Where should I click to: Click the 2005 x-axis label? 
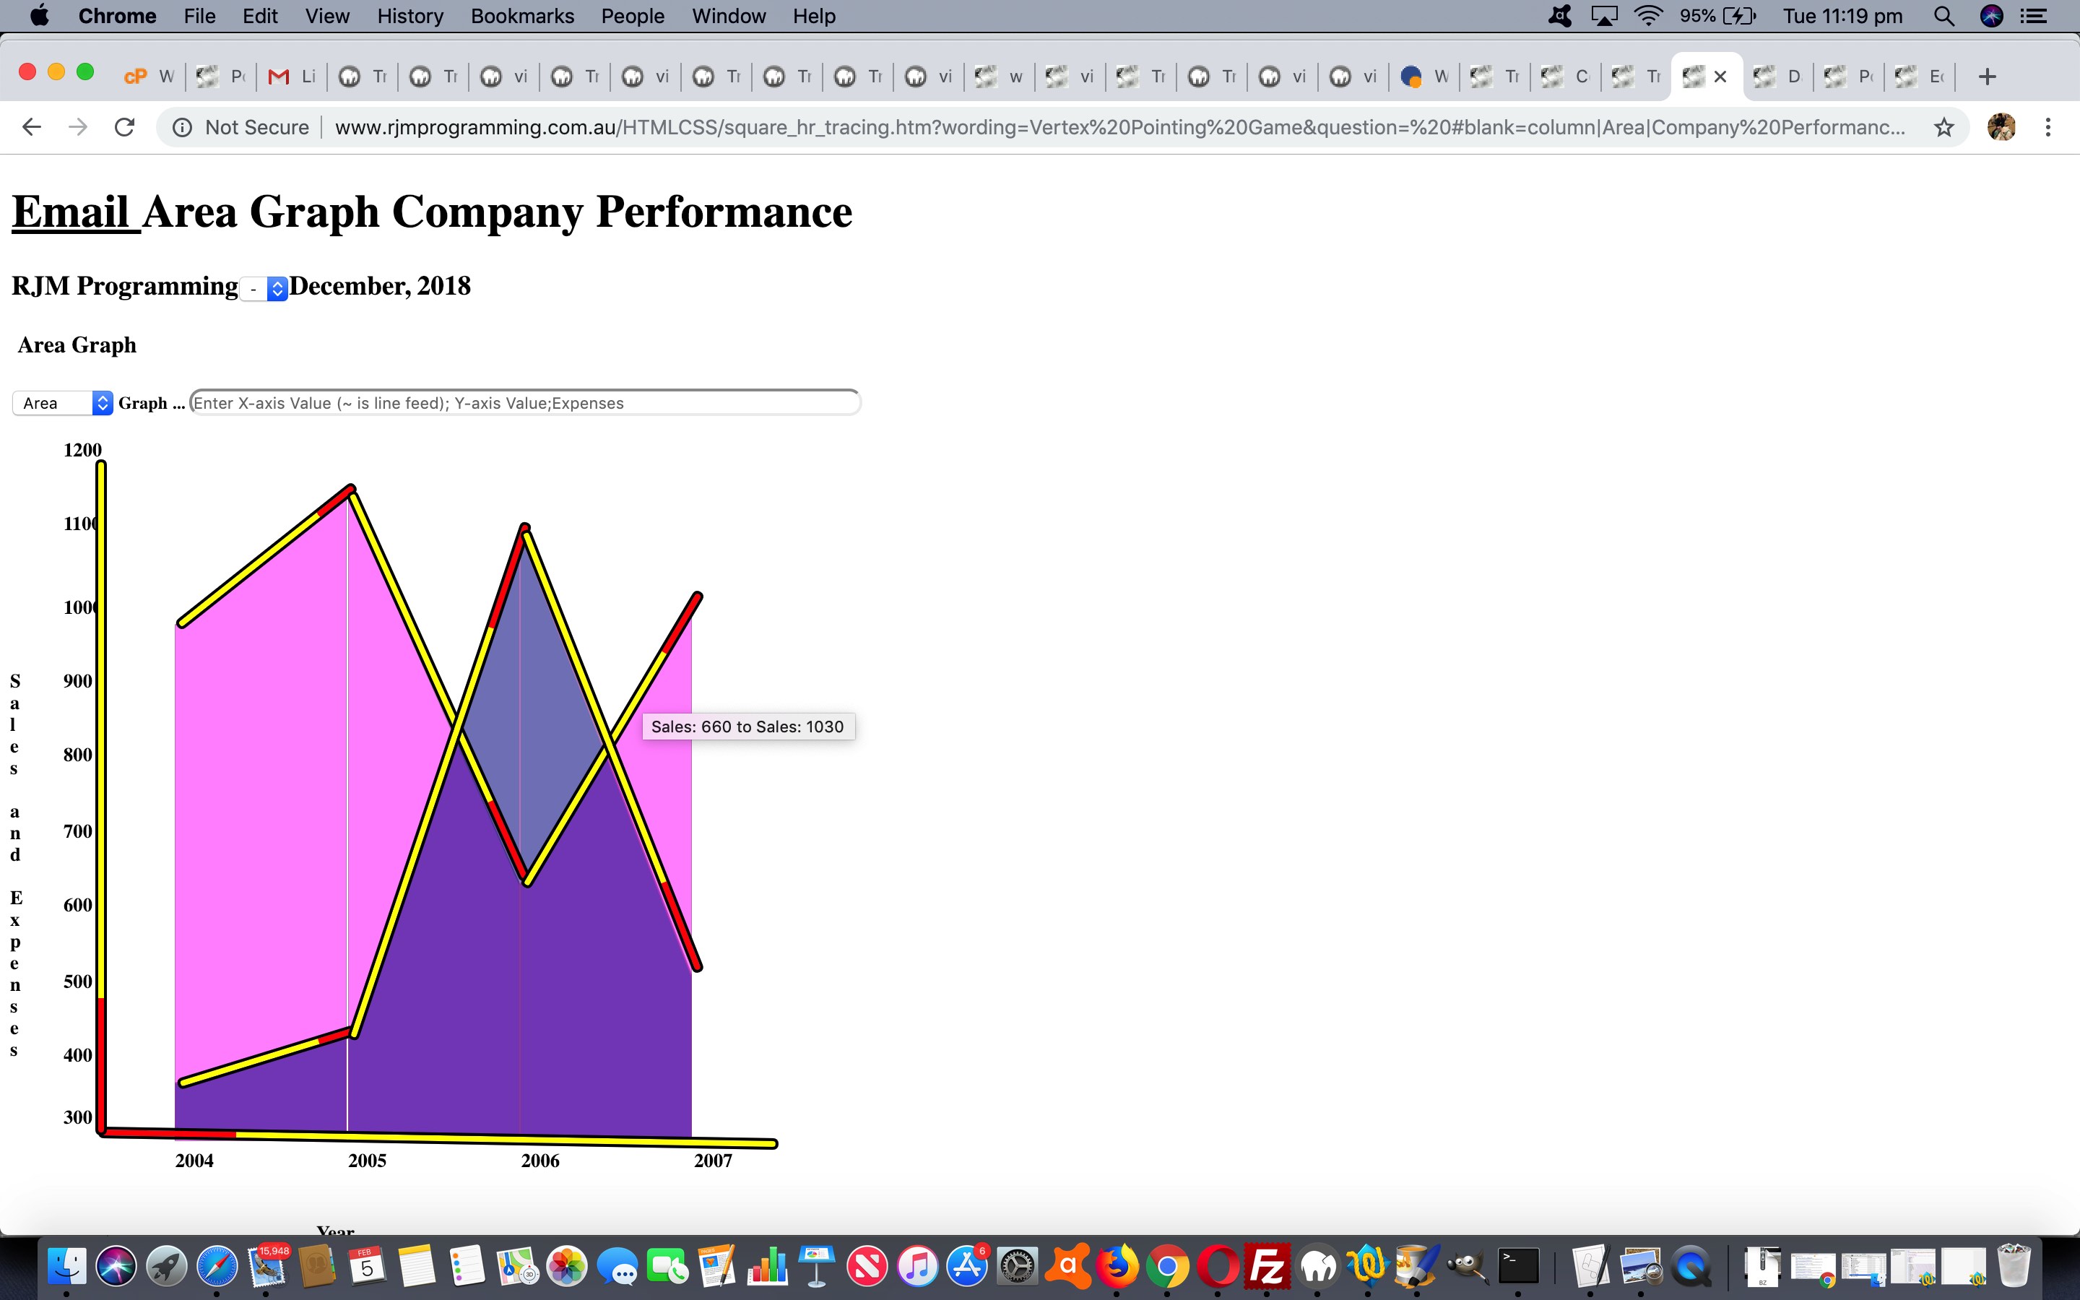tap(367, 1160)
